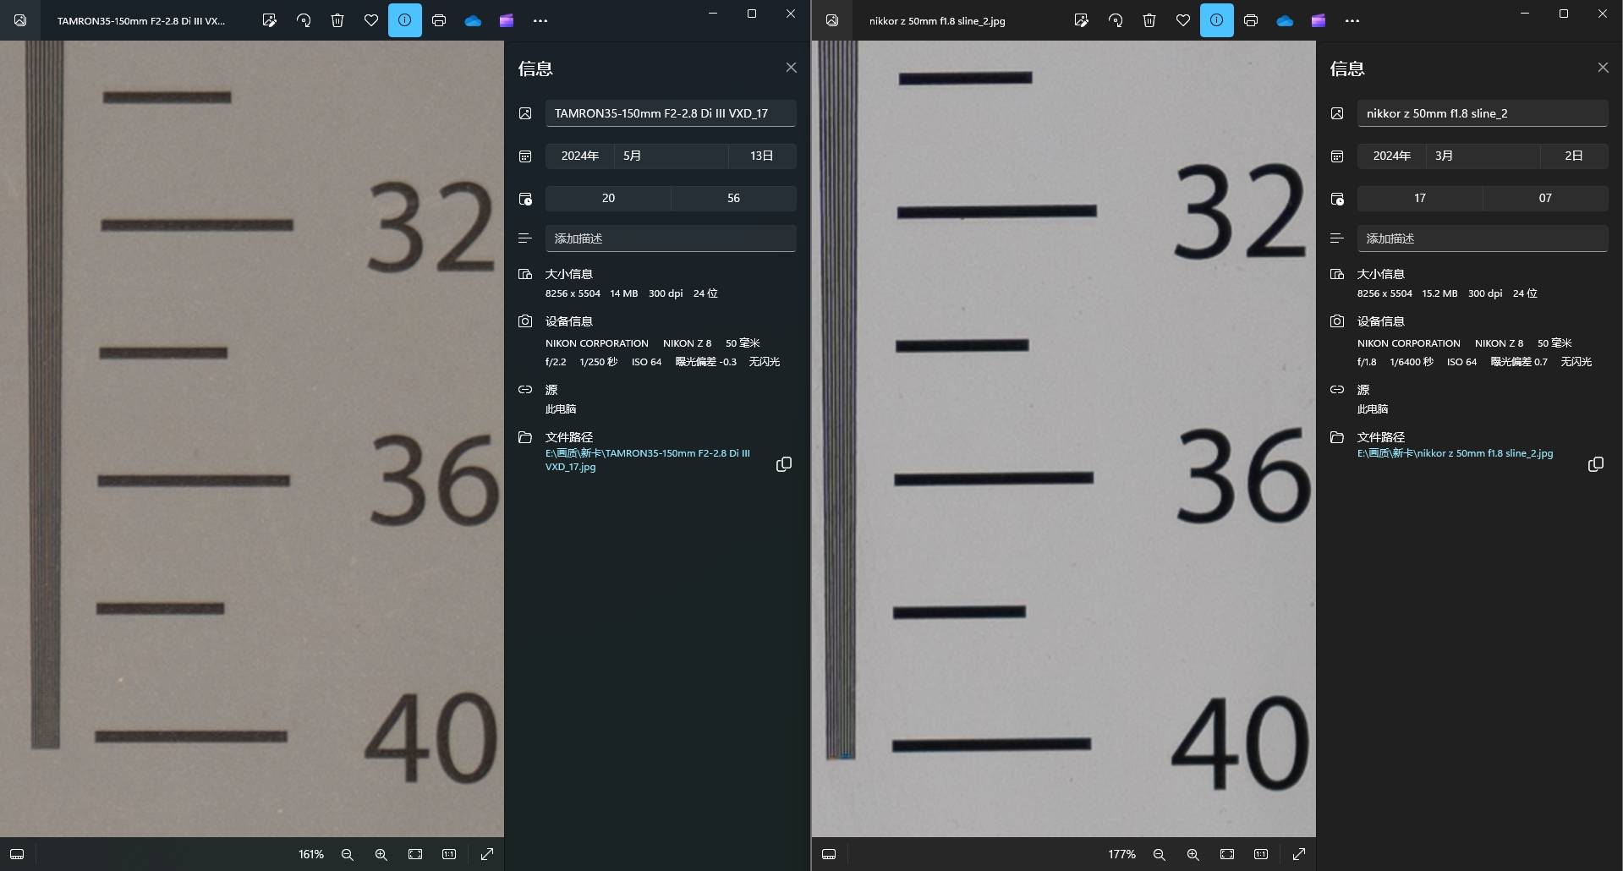Zoom in on the nikkor photo

click(1193, 854)
